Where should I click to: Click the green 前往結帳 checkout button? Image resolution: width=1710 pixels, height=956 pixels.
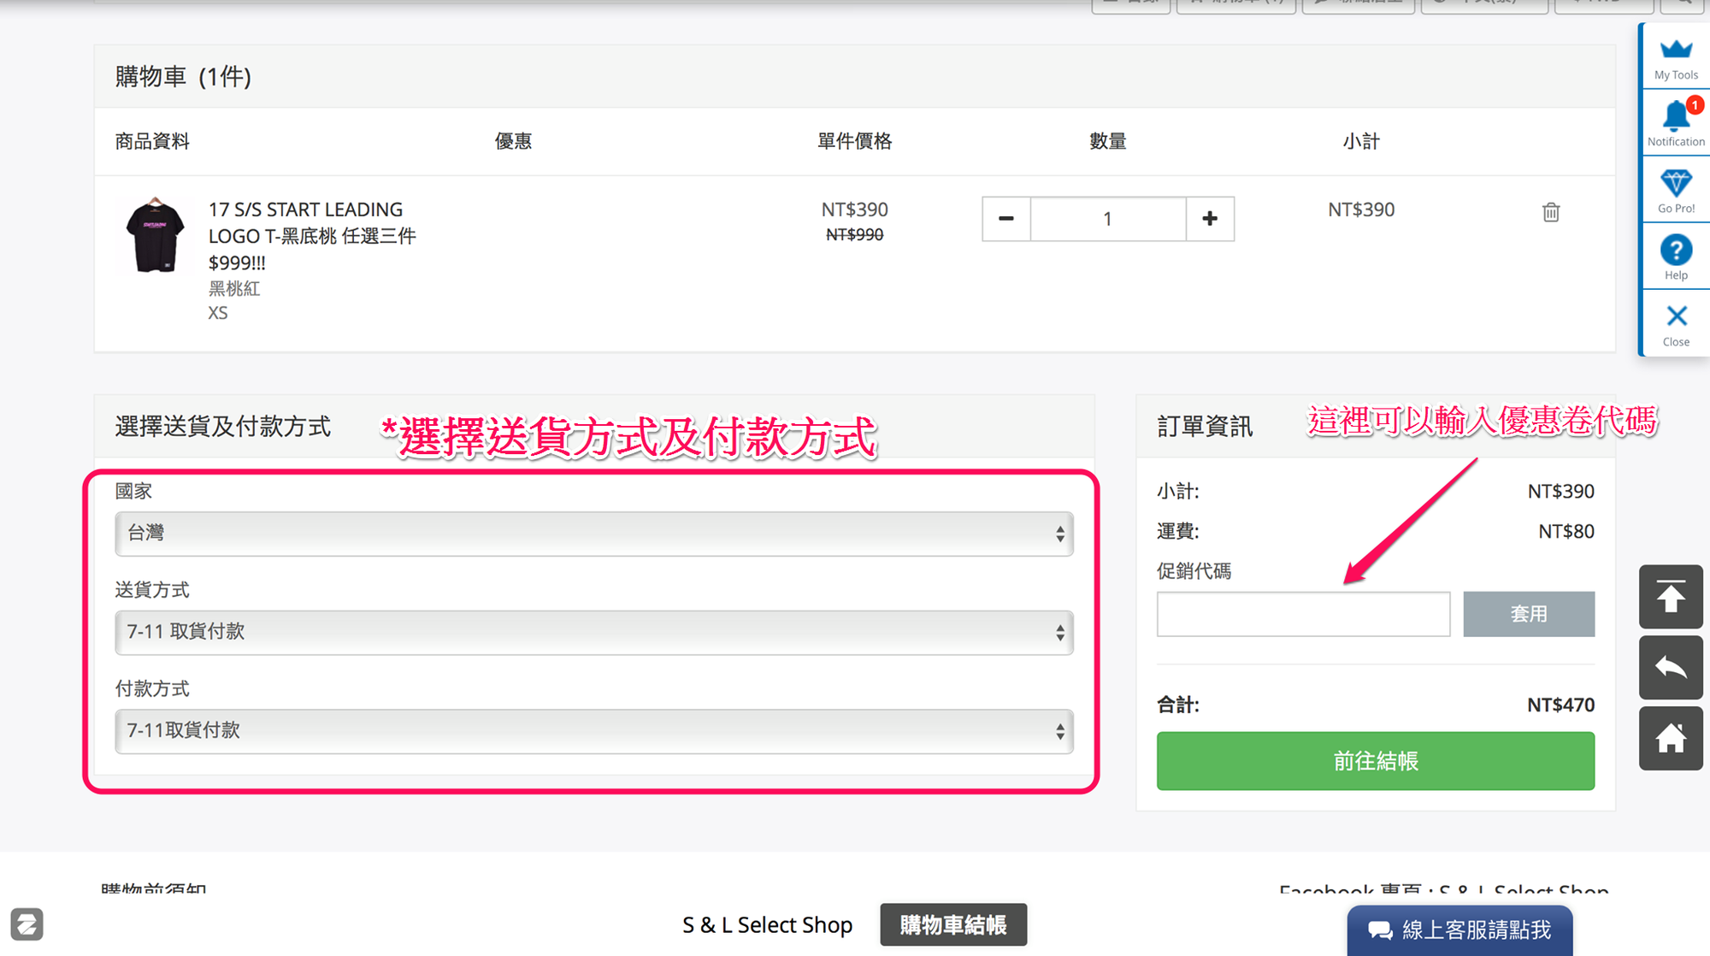(1375, 760)
